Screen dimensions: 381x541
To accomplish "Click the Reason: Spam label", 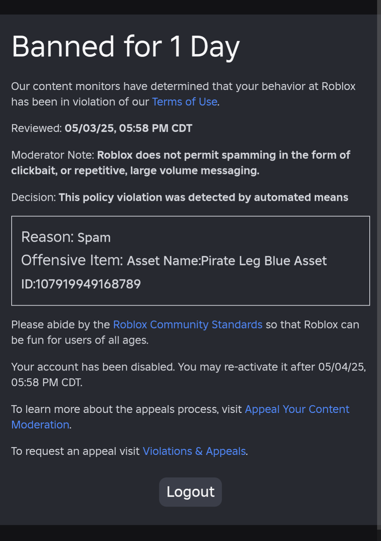I will click(66, 237).
